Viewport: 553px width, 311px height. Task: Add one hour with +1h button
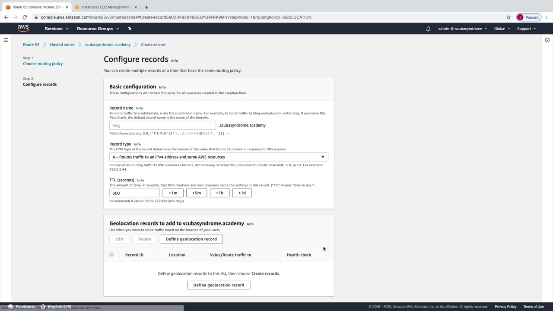pyautogui.click(x=219, y=193)
